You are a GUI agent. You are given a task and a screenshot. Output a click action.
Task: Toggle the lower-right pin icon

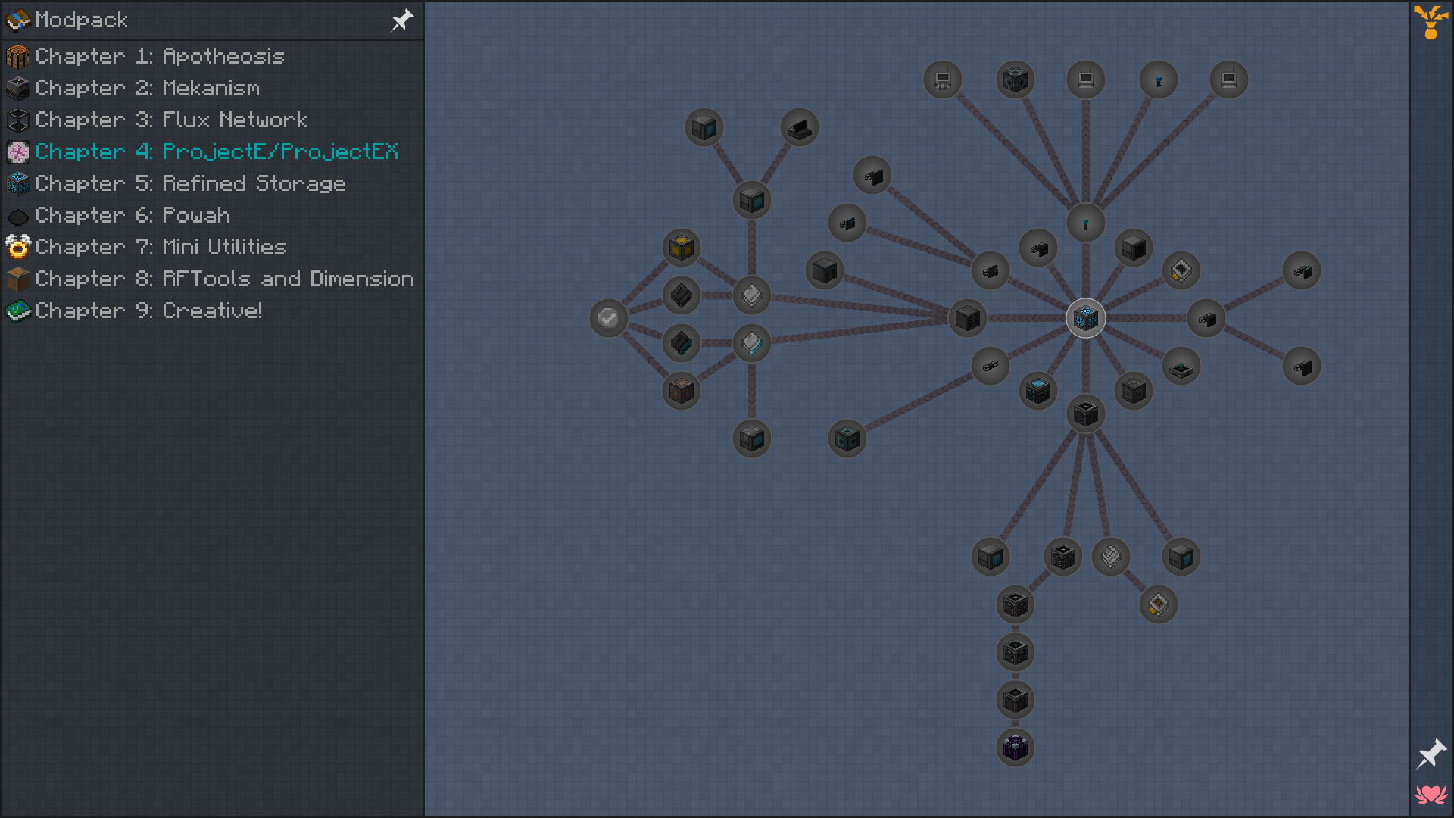coord(1431,754)
